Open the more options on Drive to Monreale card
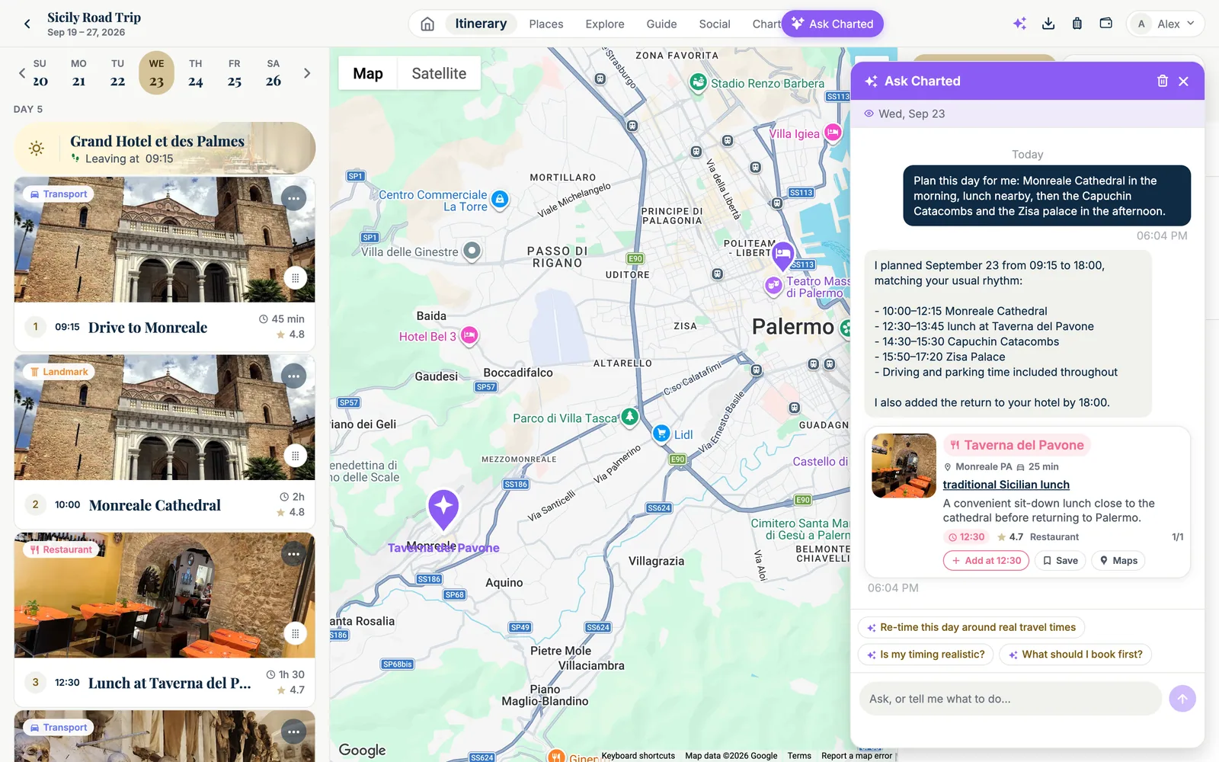 click(x=294, y=198)
